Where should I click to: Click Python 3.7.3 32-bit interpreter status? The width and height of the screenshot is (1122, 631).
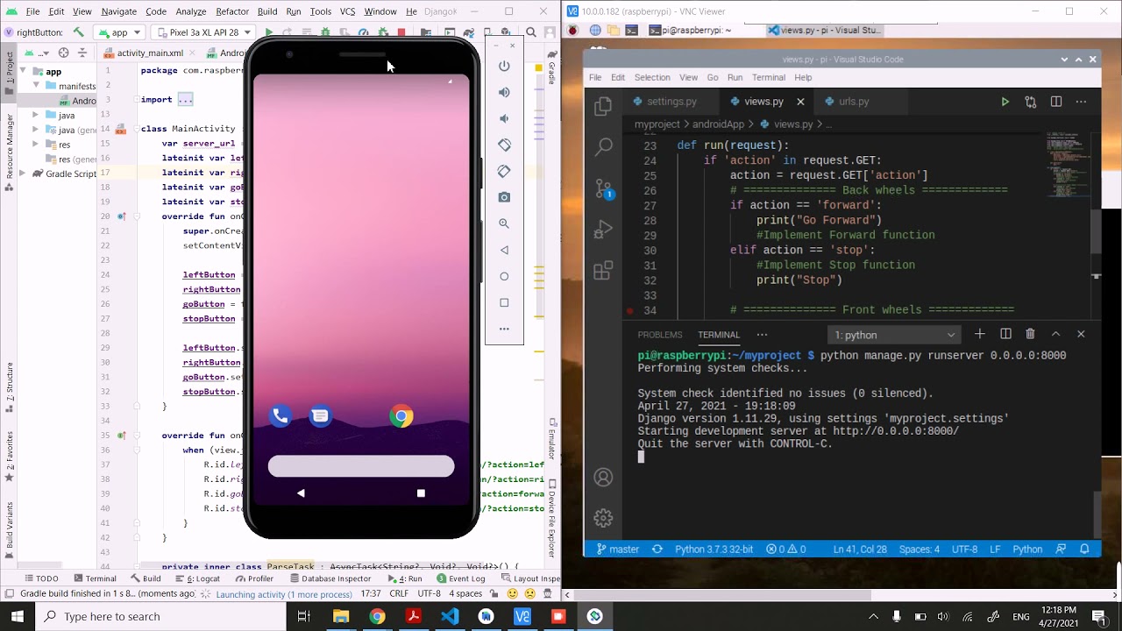tap(714, 549)
